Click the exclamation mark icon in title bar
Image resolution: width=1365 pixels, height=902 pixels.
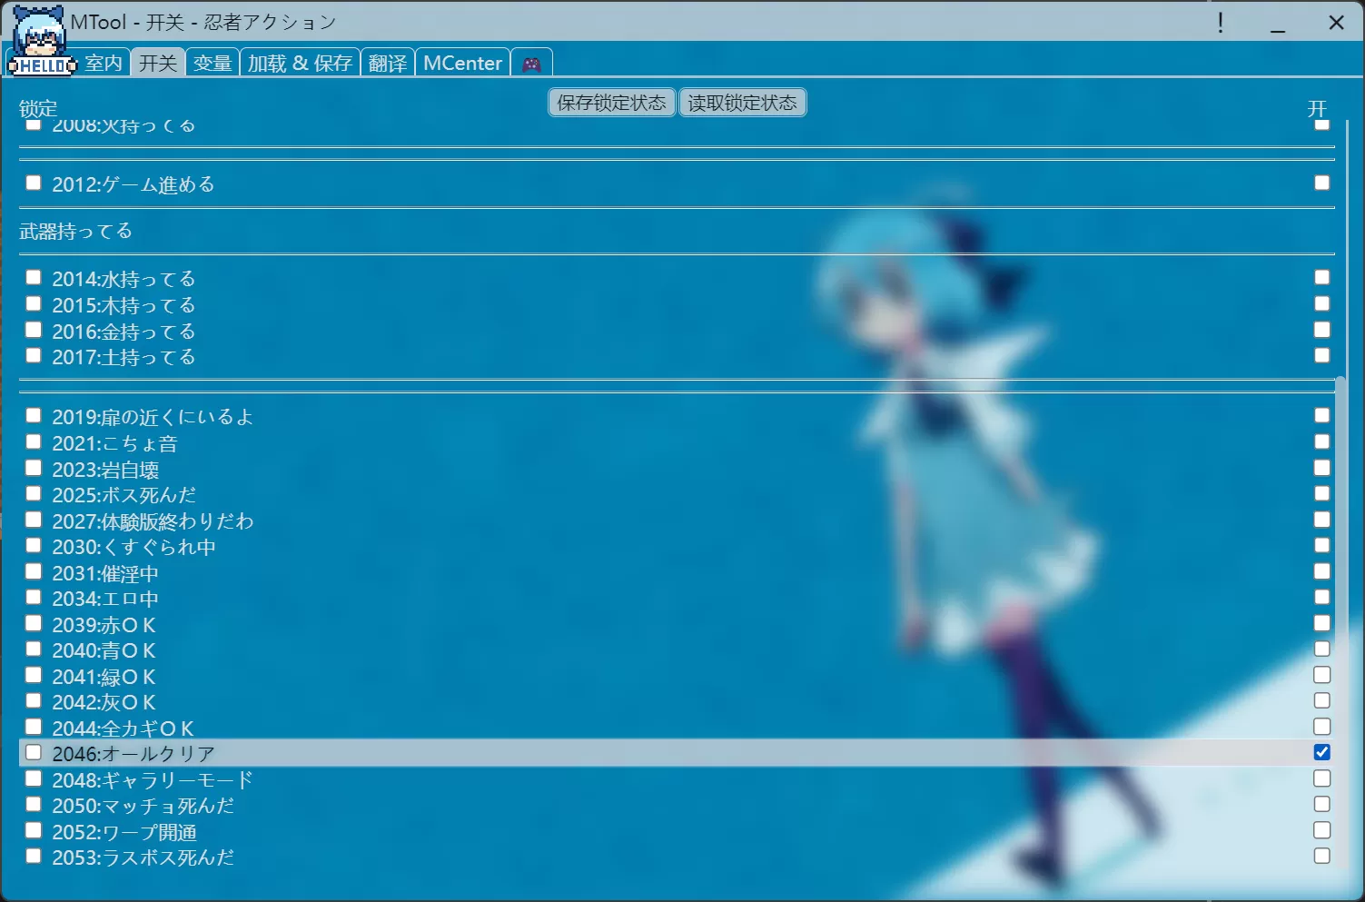coord(1221,23)
